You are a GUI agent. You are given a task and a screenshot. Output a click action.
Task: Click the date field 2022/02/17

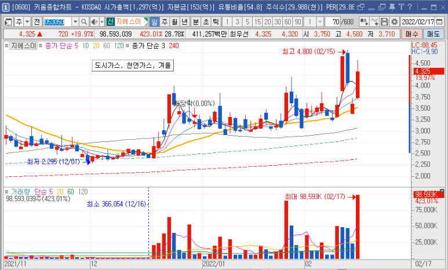(418, 21)
